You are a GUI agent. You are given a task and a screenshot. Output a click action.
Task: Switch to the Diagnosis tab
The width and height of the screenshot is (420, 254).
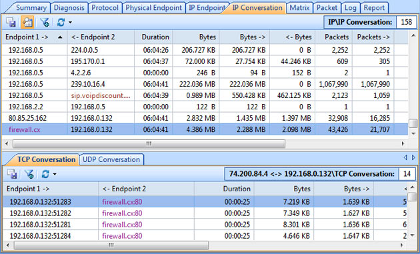(69, 8)
